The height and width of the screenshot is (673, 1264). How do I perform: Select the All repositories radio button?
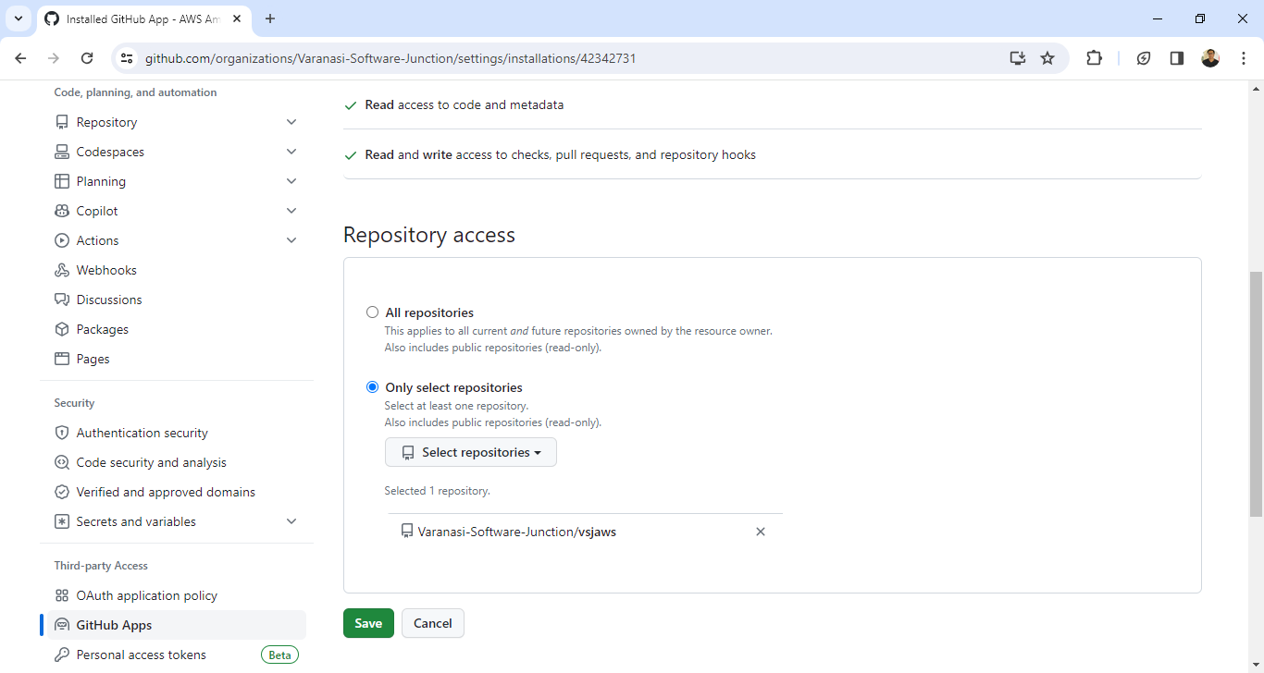point(372,312)
